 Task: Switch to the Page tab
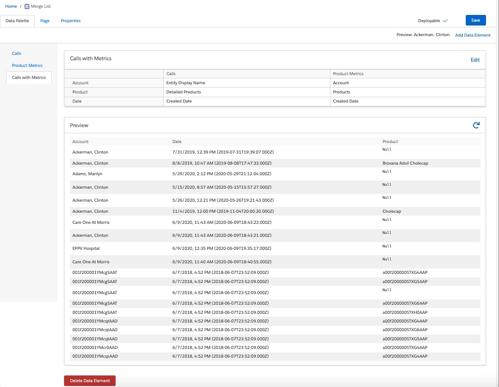pyautogui.click(x=45, y=21)
